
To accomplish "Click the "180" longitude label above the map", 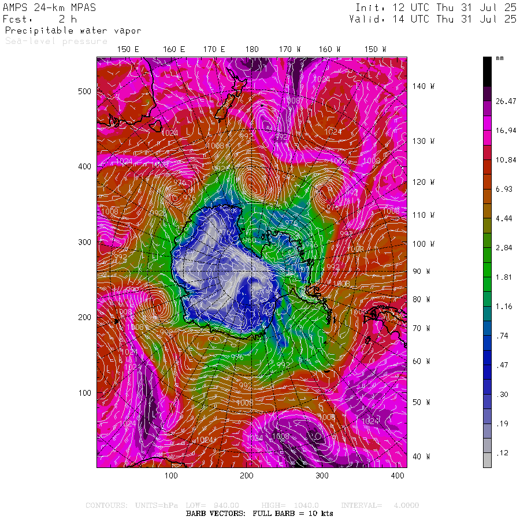I will [252, 49].
